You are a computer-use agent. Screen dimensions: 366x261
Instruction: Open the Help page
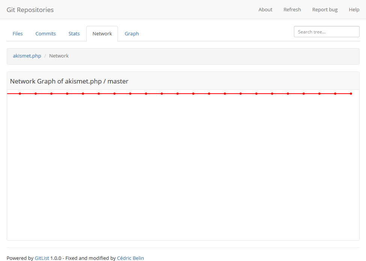pos(354,9)
